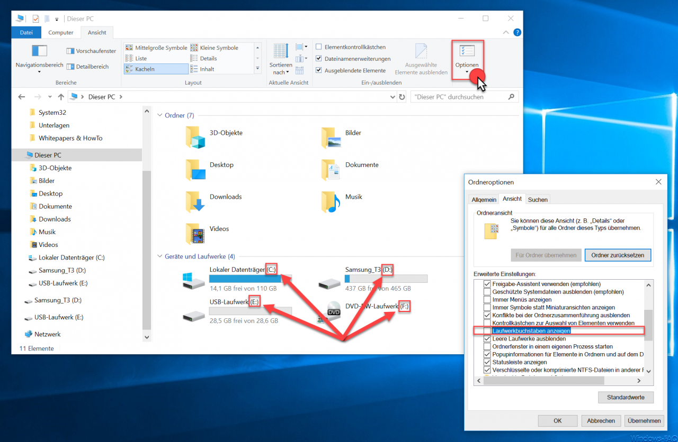Enable Laufwerkbuchstaben anzeigen checkbox
678x442 pixels.
[487, 331]
